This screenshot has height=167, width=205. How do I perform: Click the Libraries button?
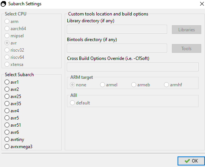(x=187, y=30)
